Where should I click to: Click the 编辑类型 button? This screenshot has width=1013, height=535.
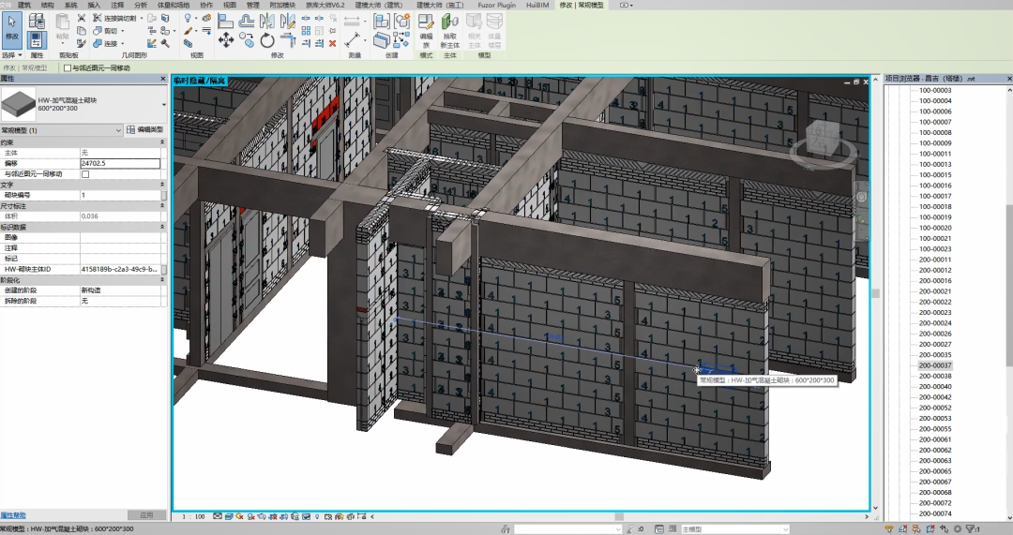click(x=145, y=129)
